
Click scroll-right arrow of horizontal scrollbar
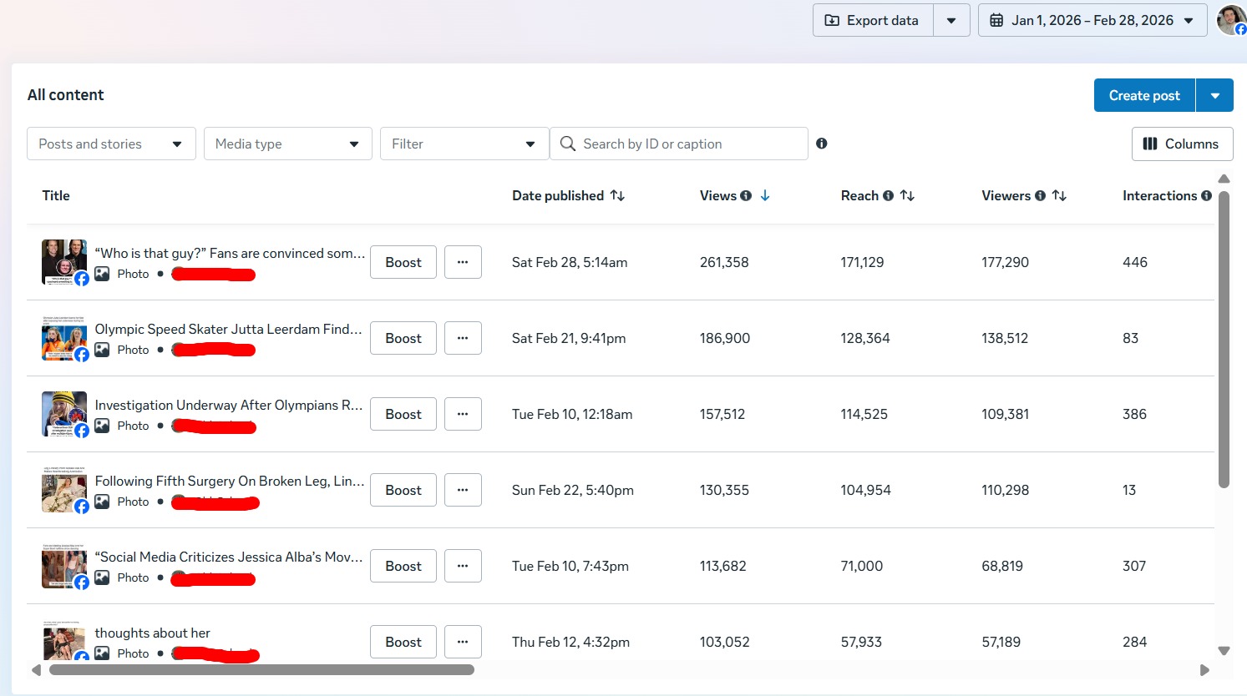click(x=1204, y=669)
